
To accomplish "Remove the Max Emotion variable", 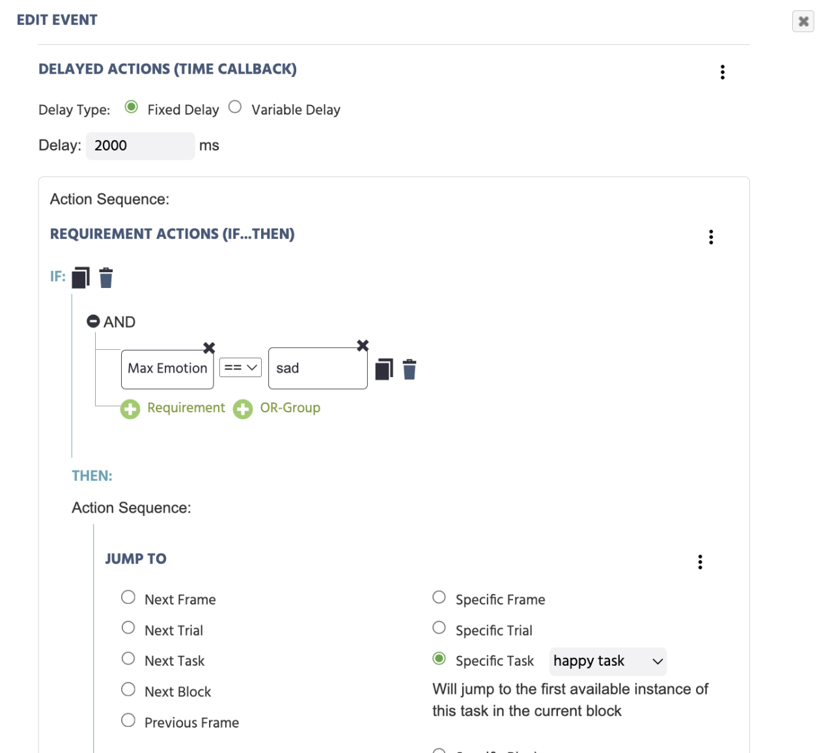I will point(209,348).
